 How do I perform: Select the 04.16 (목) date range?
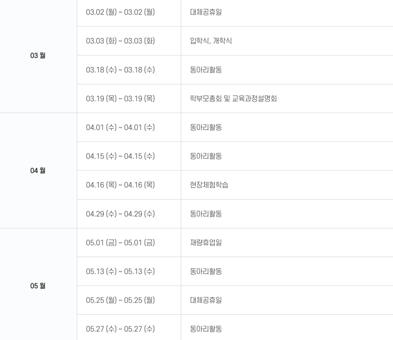[x=120, y=185]
